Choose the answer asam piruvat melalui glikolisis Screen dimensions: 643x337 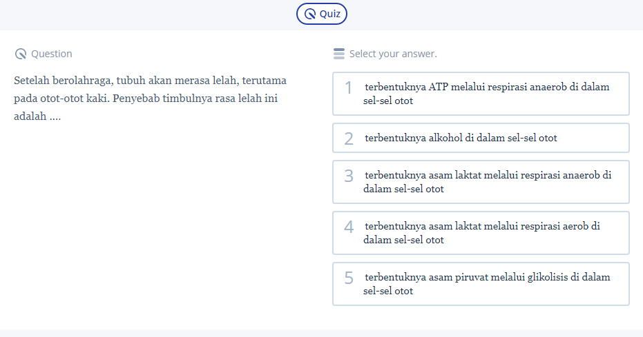point(481,284)
